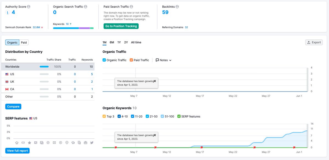Close the database tooltip on Organic Traffic chart
Viewport: 329px width, 160px height.
click(x=155, y=81)
